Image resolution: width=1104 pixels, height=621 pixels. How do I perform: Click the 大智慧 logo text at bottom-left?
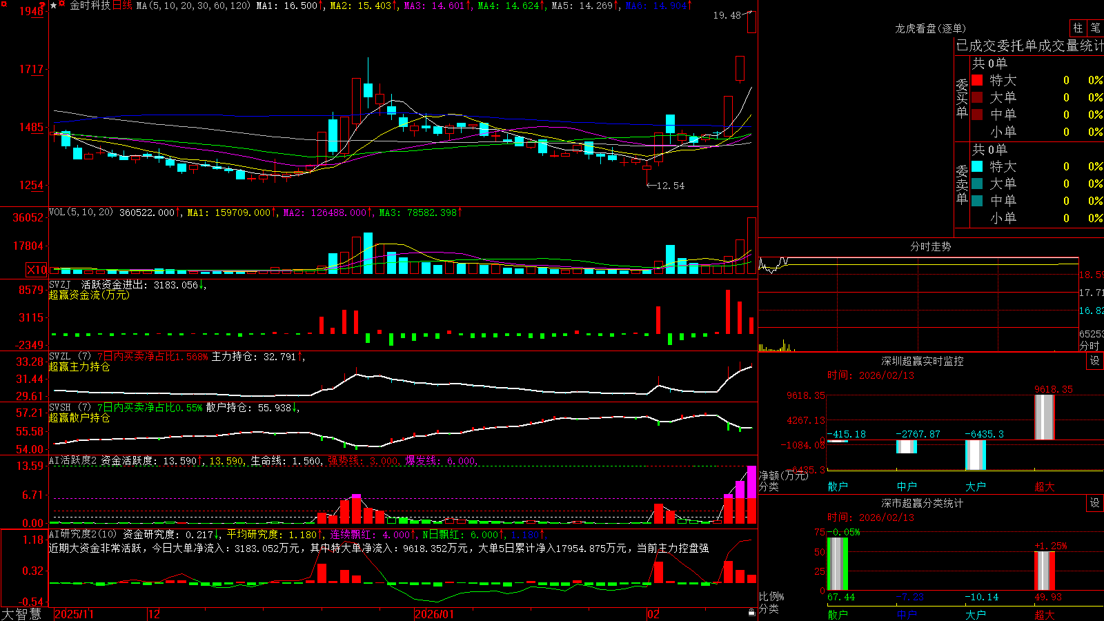[x=21, y=613]
